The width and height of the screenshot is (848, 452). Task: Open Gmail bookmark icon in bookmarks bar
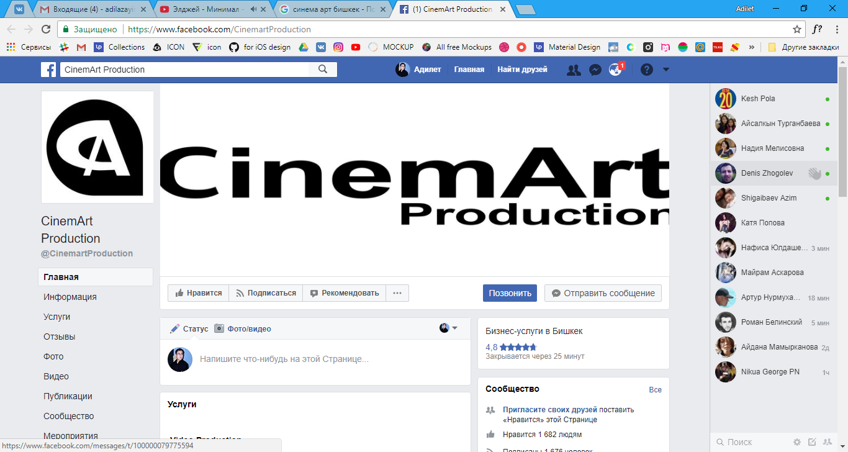pyautogui.click(x=81, y=47)
